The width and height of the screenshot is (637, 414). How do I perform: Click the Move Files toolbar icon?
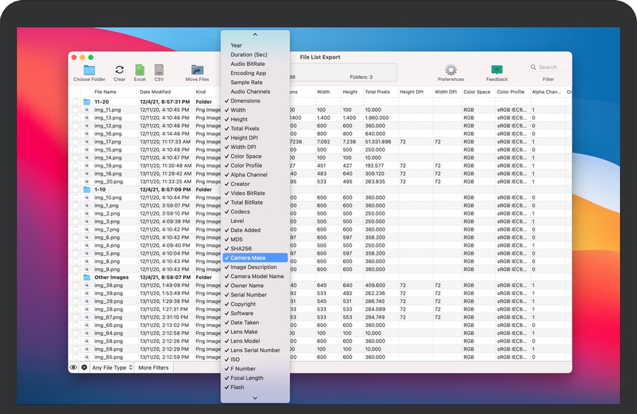point(197,71)
